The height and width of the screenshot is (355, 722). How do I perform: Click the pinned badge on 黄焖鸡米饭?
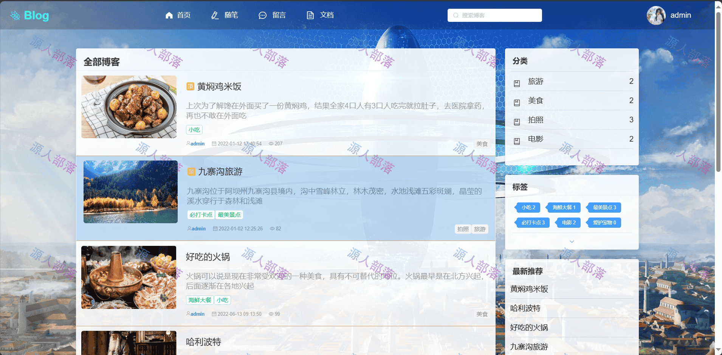click(190, 86)
